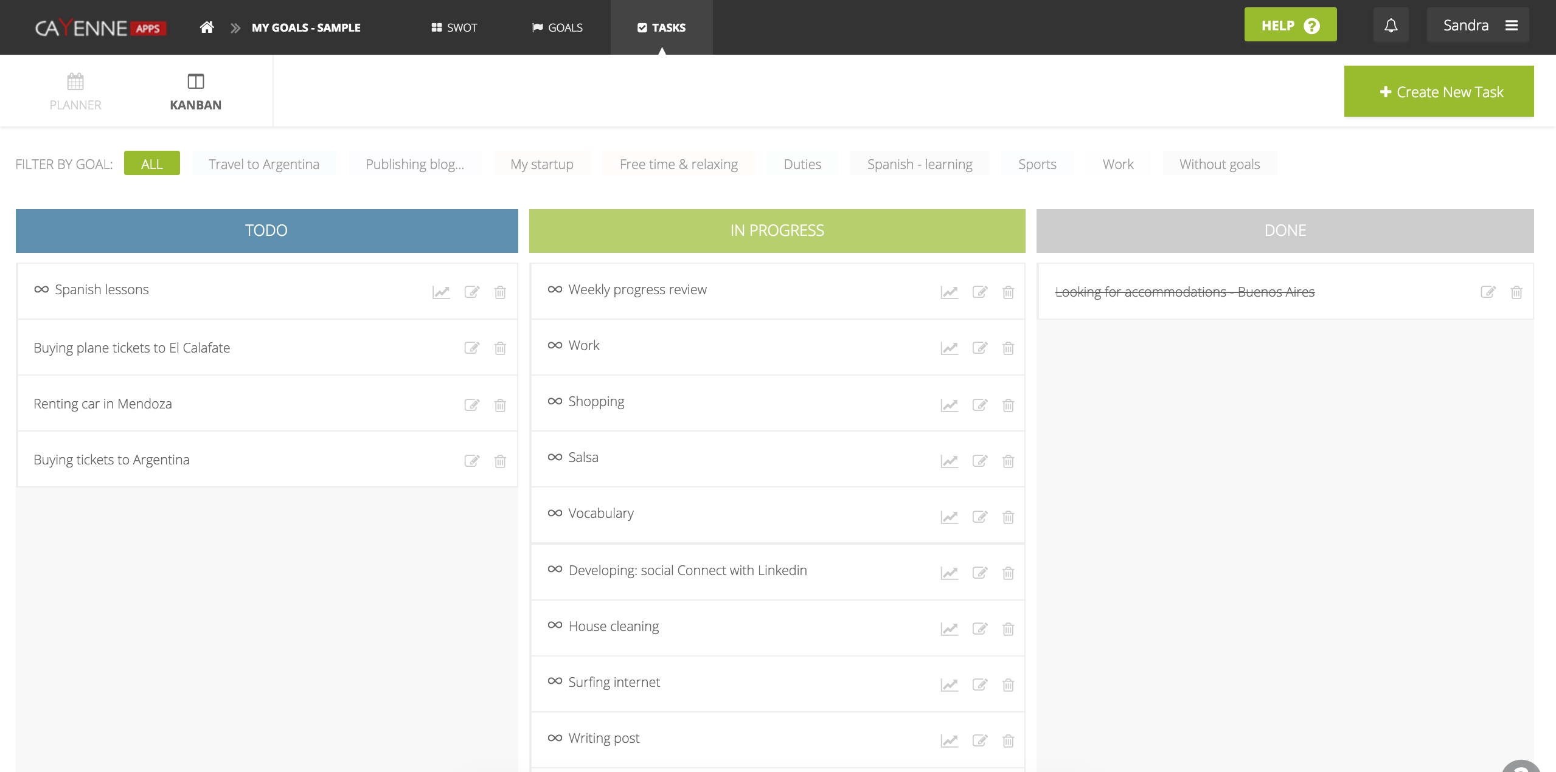Filter by Sports goal
This screenshot has height=772, width=1556.
[x=1037, y=164]
